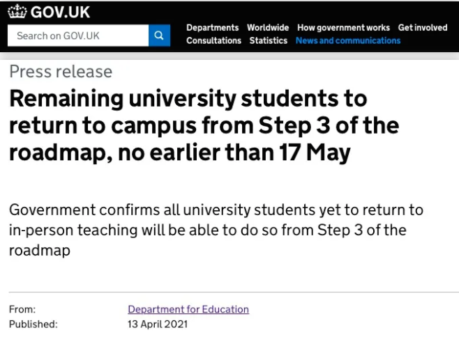The height and width of the screenshot is (337, 459).
Task: Open the Departments menu link
Action: coord(213,27)
